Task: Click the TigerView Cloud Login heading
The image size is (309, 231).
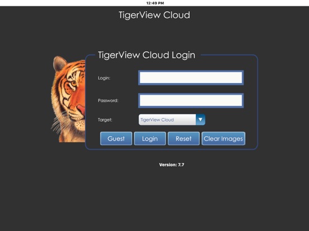Action: coord(147,55)
